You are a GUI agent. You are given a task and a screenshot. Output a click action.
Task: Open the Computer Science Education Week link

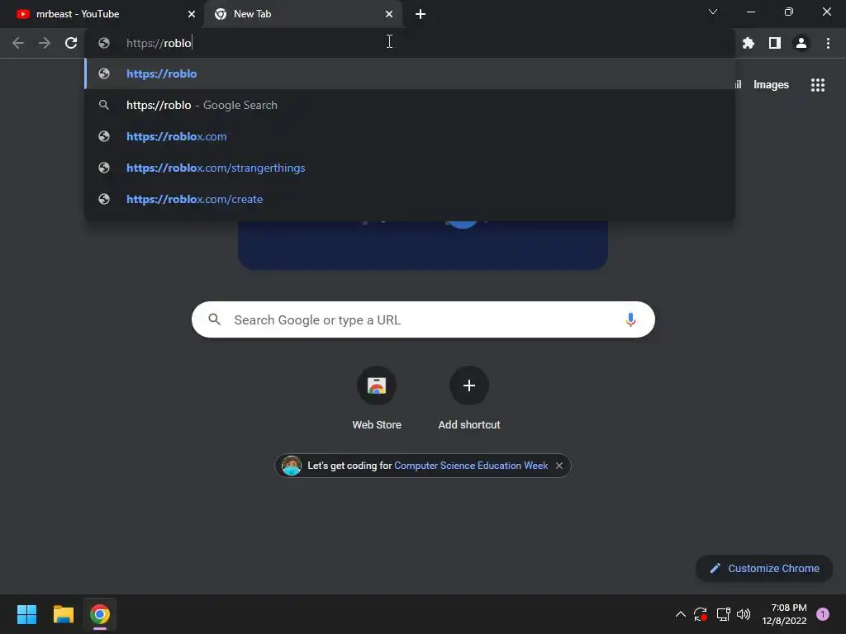click(471, 466)
